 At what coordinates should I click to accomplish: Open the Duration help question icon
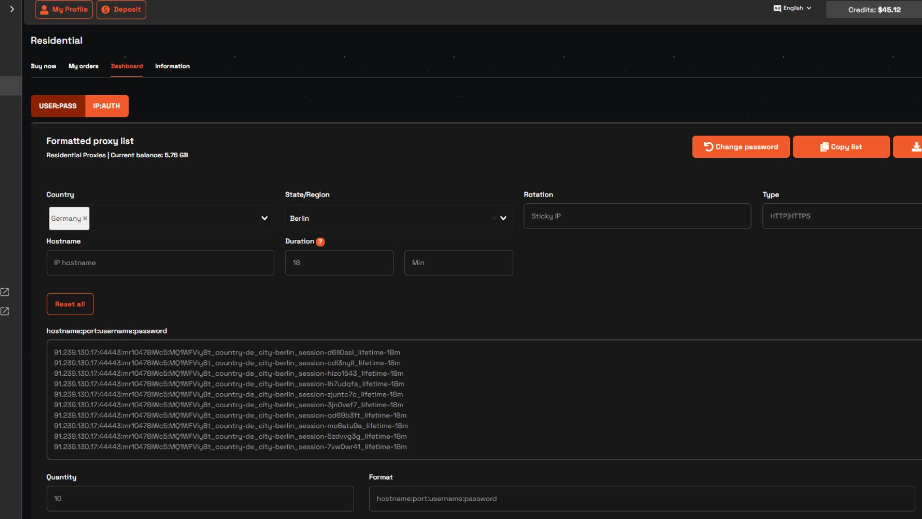click(320, 242)
